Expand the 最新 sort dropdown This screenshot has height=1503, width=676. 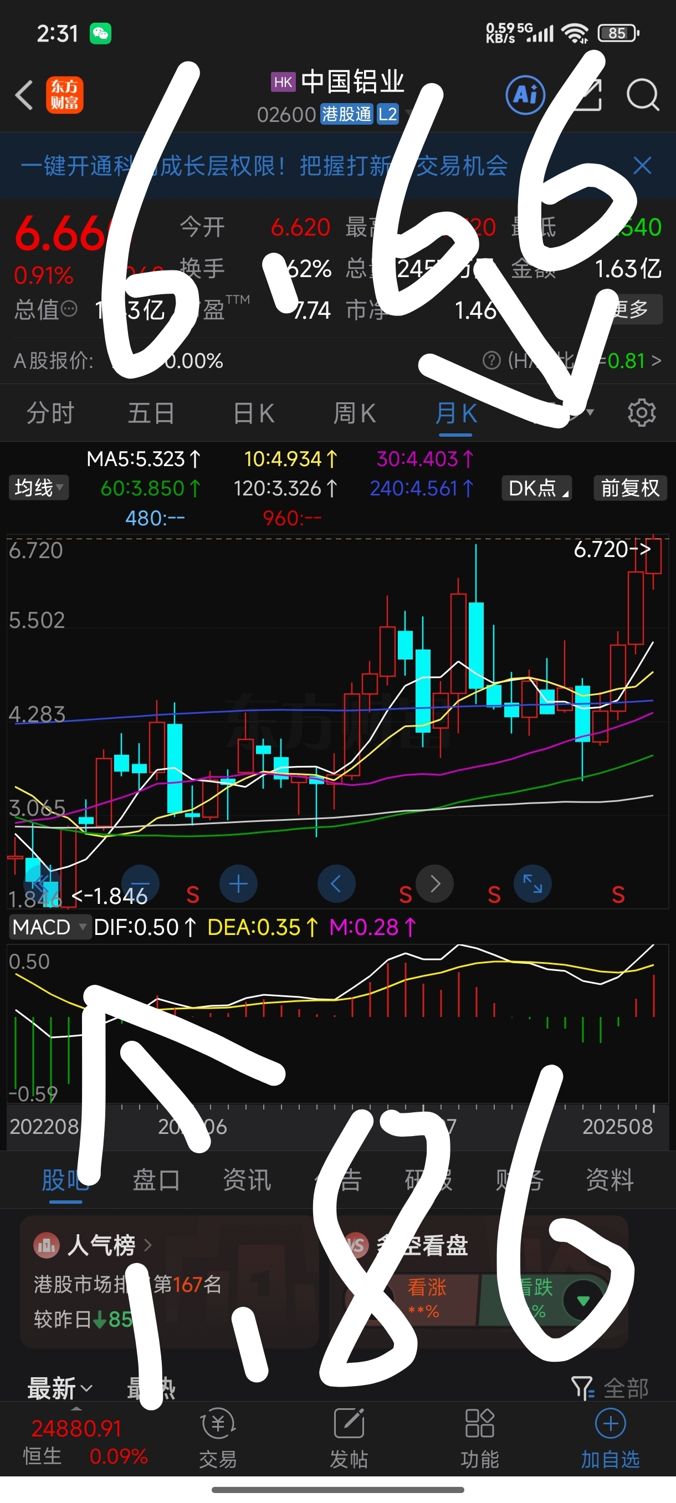pyautogui.click(x=59, y=1388)
